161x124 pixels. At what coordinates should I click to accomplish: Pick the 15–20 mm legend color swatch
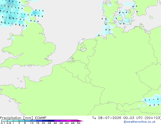(40, 121)
